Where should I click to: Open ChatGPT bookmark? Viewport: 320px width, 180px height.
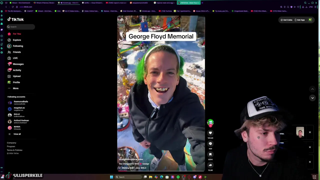pyautogui.click(x=29, y=11)
